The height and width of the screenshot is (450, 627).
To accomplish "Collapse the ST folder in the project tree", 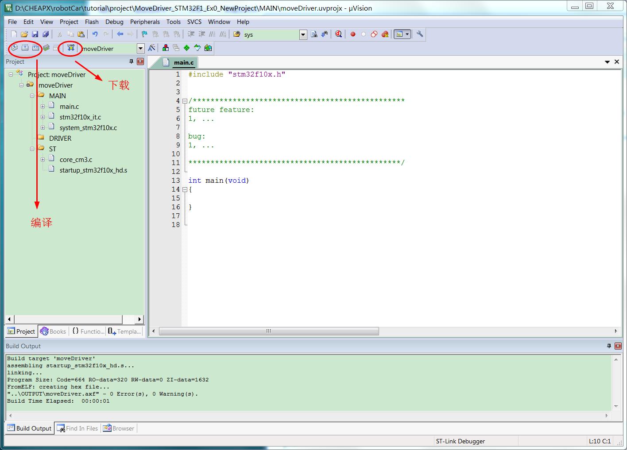I will (x=32, y=149).
